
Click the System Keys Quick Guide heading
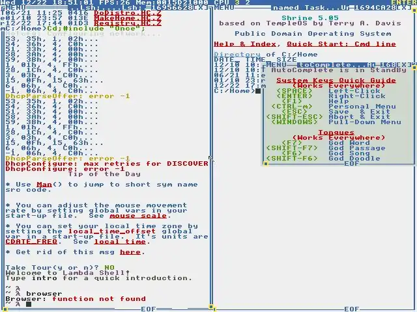coord(336,81)
